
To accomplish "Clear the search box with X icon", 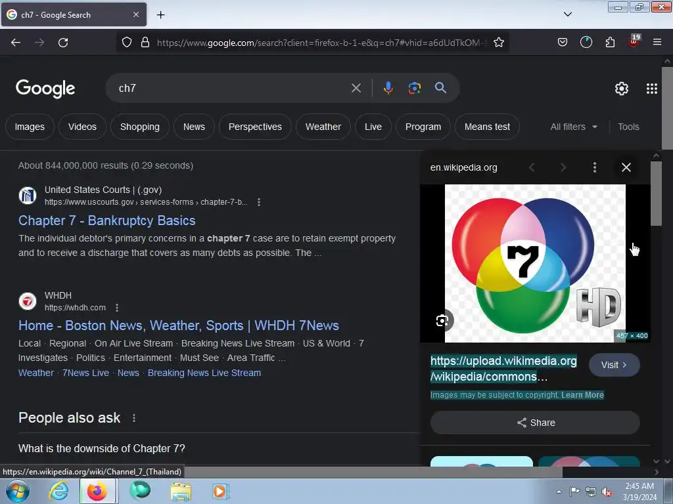I will tap(356, 89).
